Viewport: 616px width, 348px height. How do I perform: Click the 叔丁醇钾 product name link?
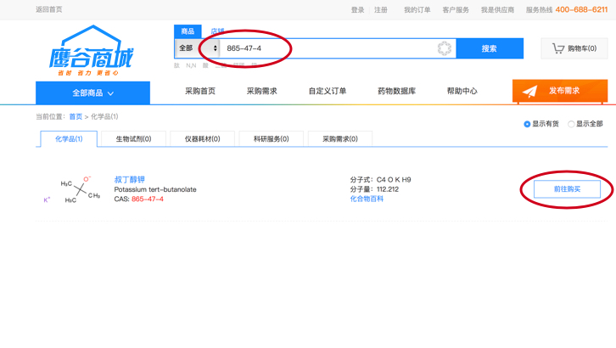[x=130, y=180]
